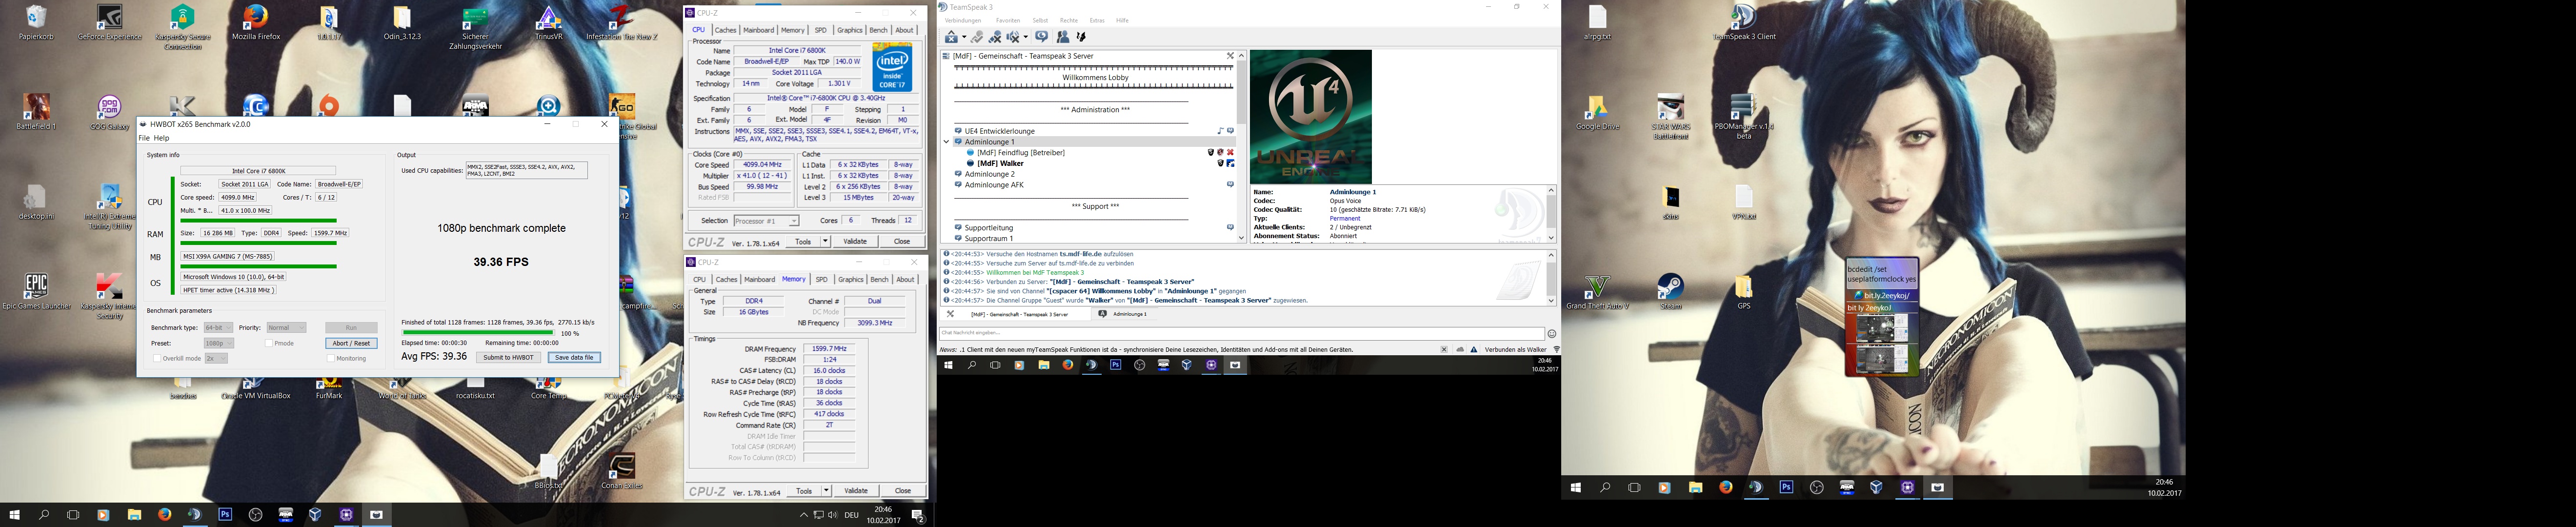
Task: Select [MdF] Walker user in channel tree
Action: tap(1000, 163)
